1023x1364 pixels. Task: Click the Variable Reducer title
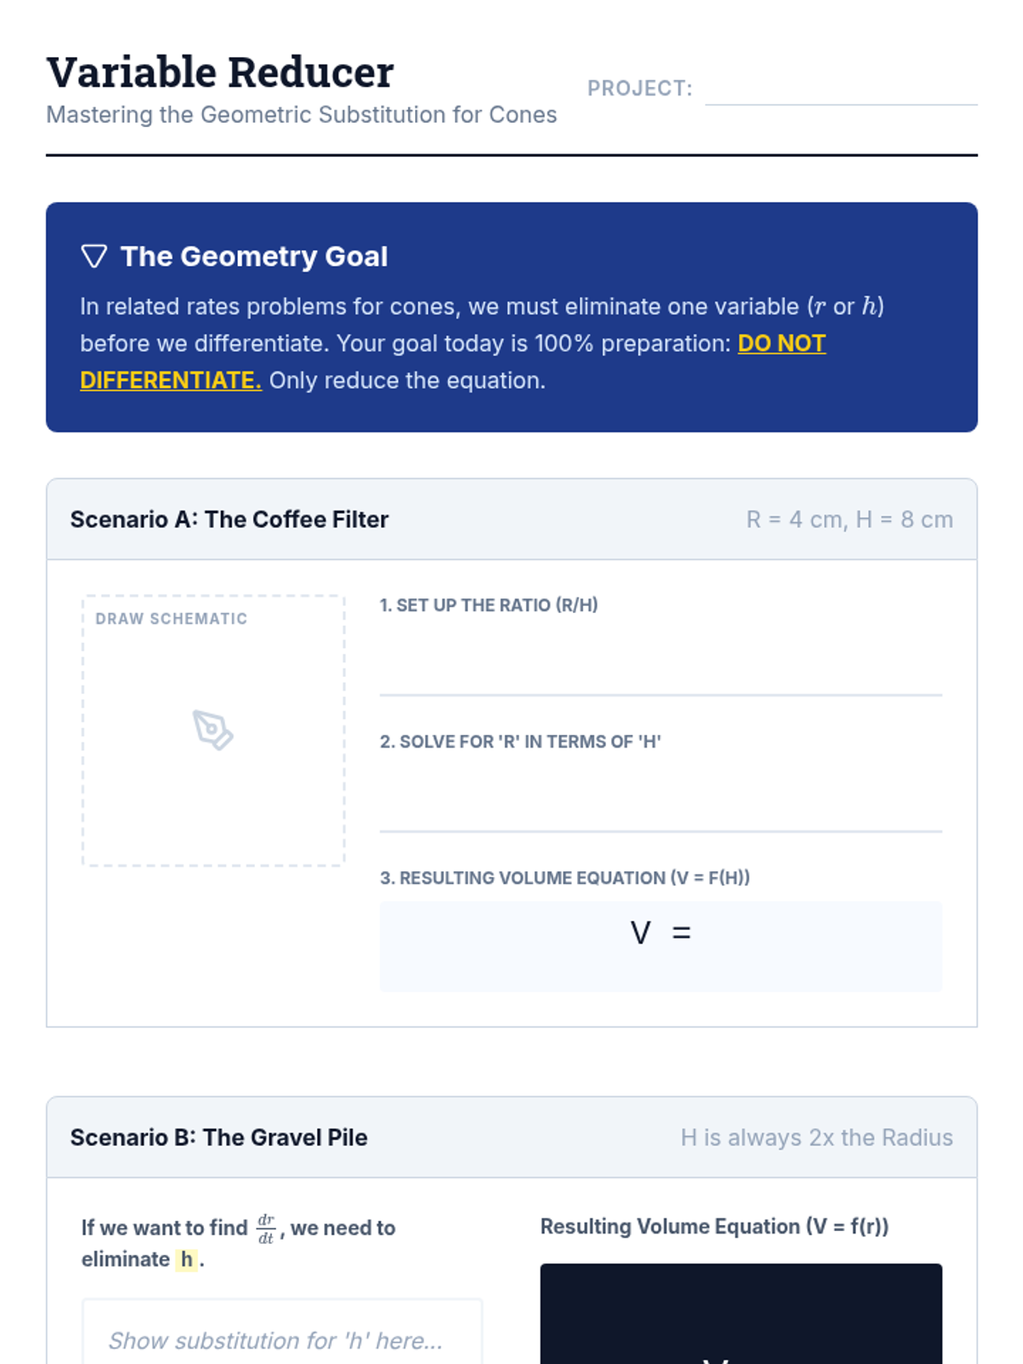click(220, 72)
